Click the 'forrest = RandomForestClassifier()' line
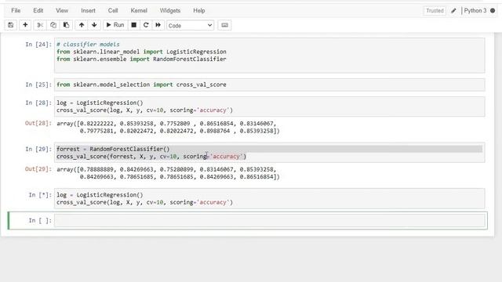This screenshot has width=502, height=282. (113, 149)
